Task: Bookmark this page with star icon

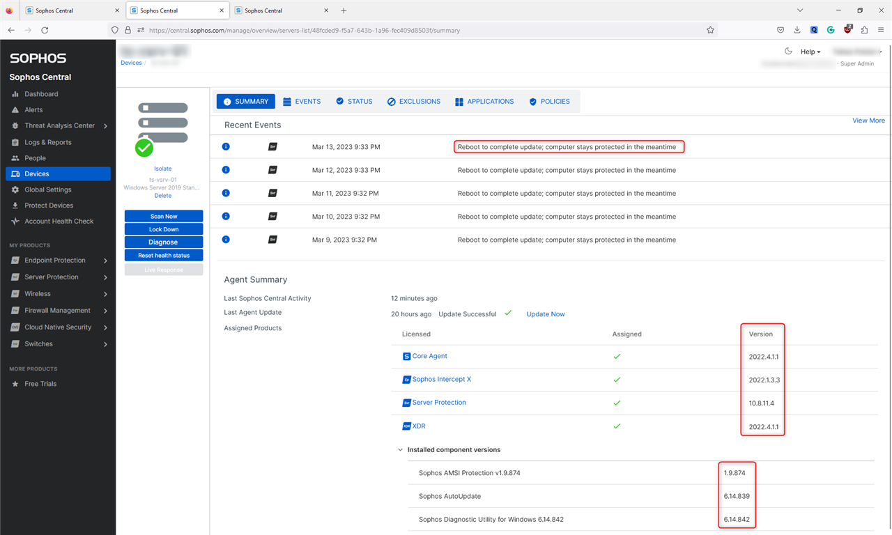Action: point(710,30)
